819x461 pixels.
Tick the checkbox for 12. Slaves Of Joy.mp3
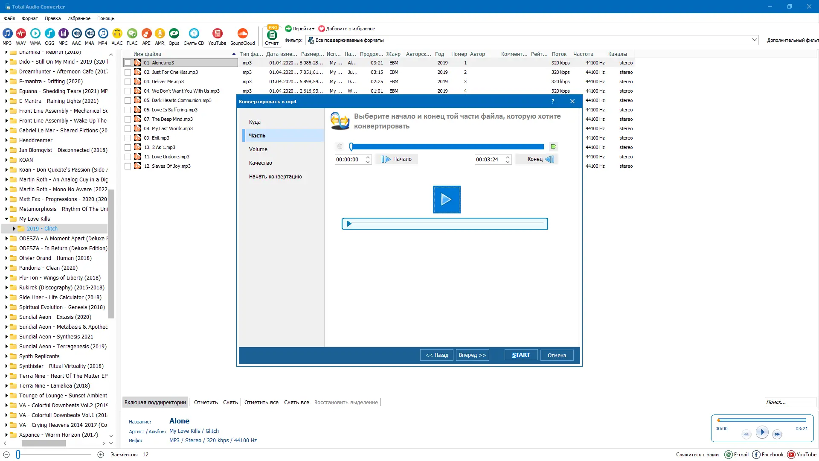[x=128, y=166]
